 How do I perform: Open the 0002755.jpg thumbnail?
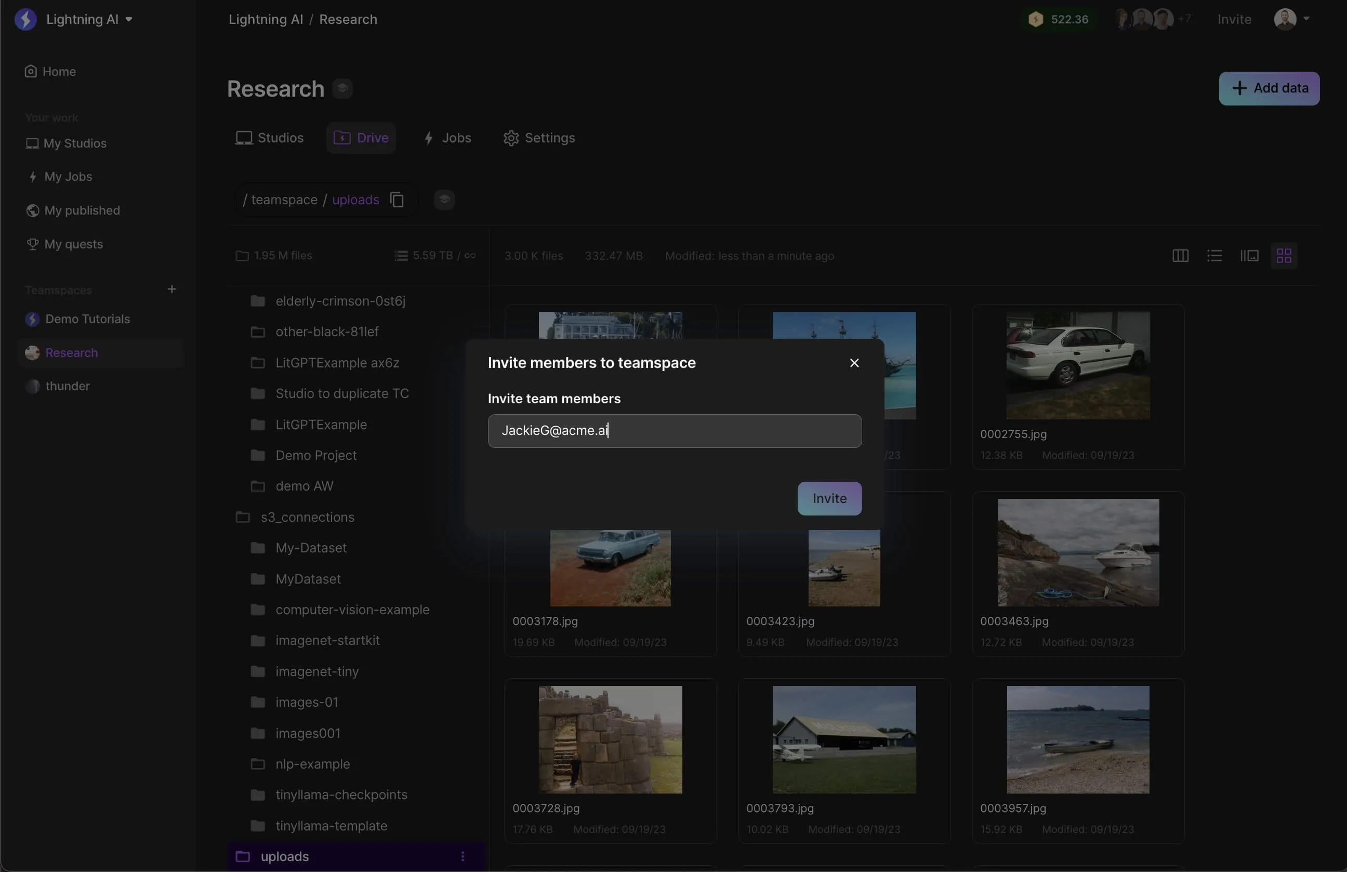[x=1078, y=365]
